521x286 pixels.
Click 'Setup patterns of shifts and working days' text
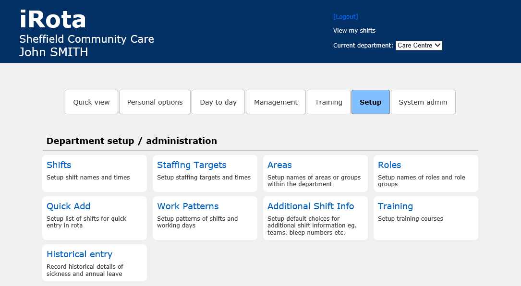(x=197, y=222)
